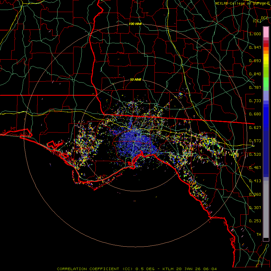Click the 0.840 scale value
Viewport: 271px width, 271px height.
(x=255, y=74)
